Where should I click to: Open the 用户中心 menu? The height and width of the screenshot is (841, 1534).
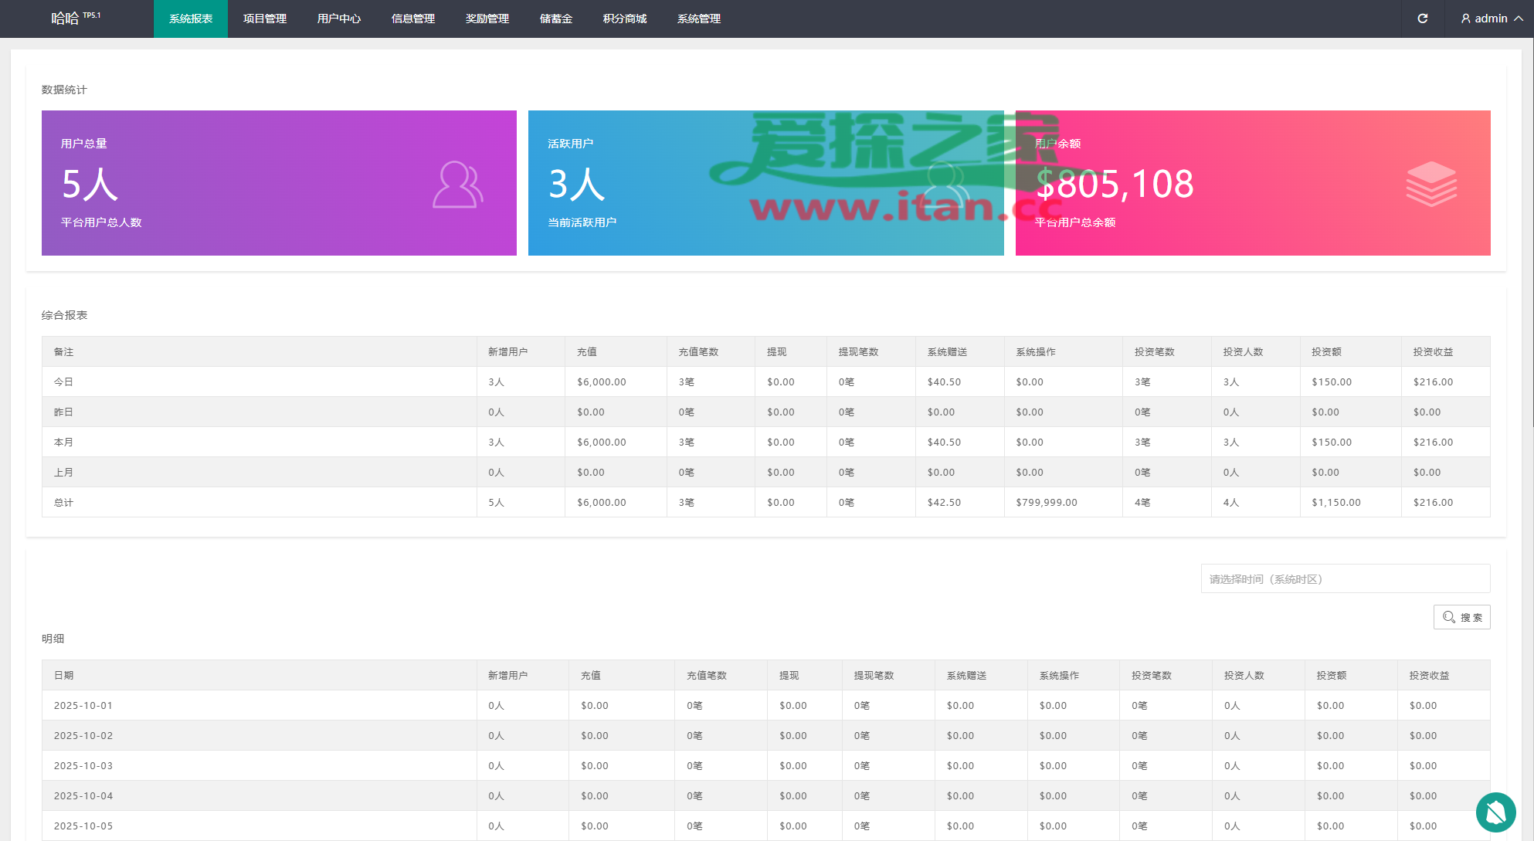[339, 19]
